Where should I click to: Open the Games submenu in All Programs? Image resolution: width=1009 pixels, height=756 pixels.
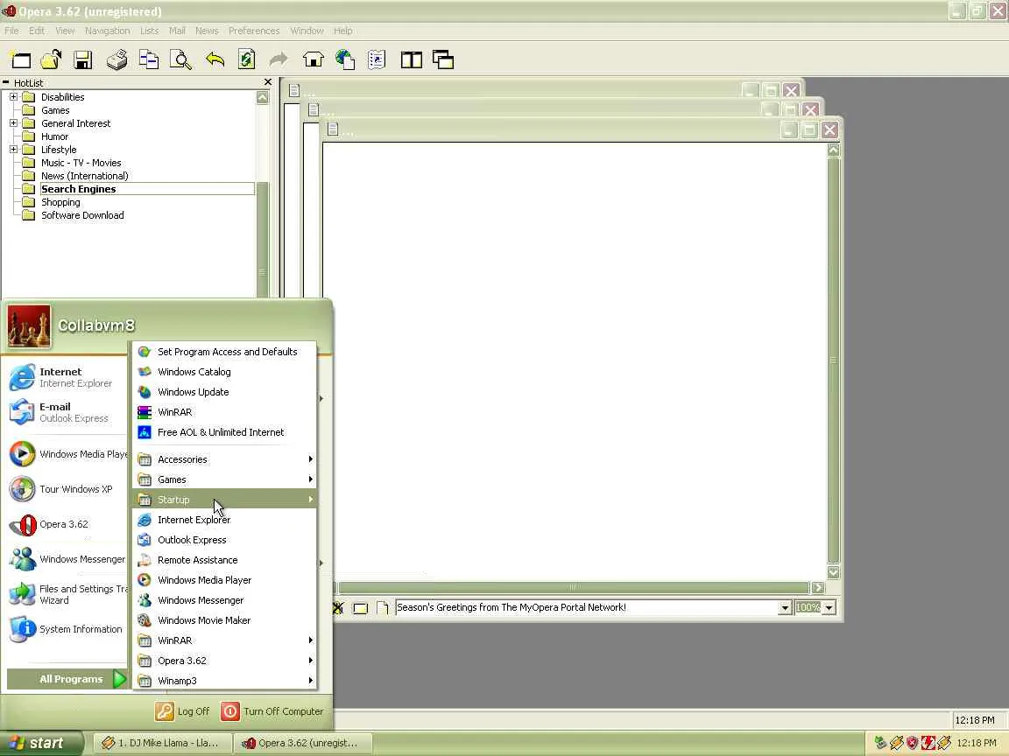[x=224, y=479]
